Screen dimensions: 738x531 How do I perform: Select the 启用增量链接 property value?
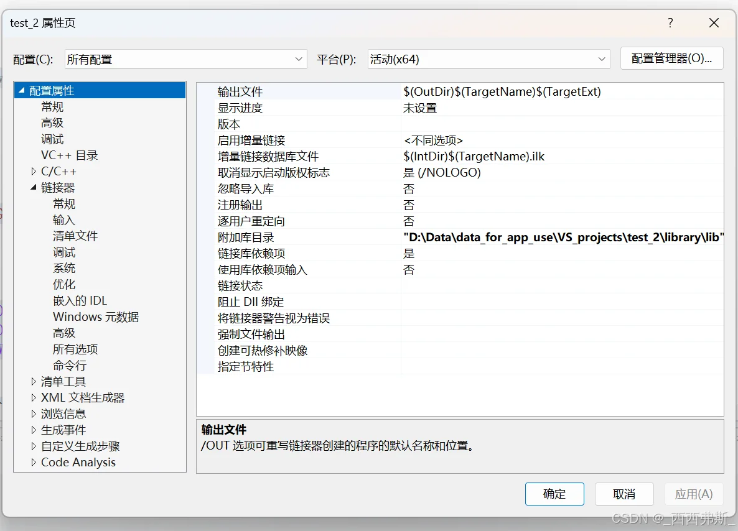436,140
